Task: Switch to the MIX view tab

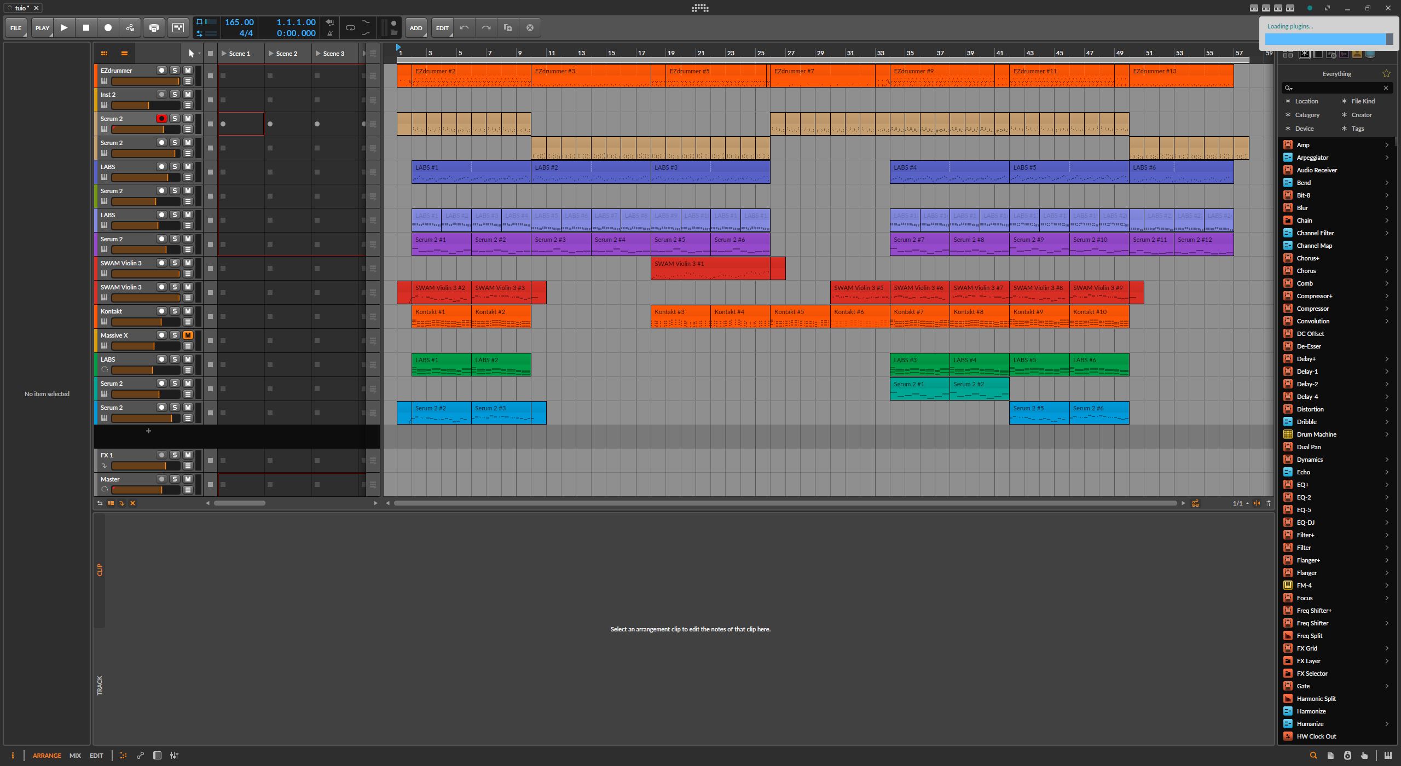Action: pos(75,756)
